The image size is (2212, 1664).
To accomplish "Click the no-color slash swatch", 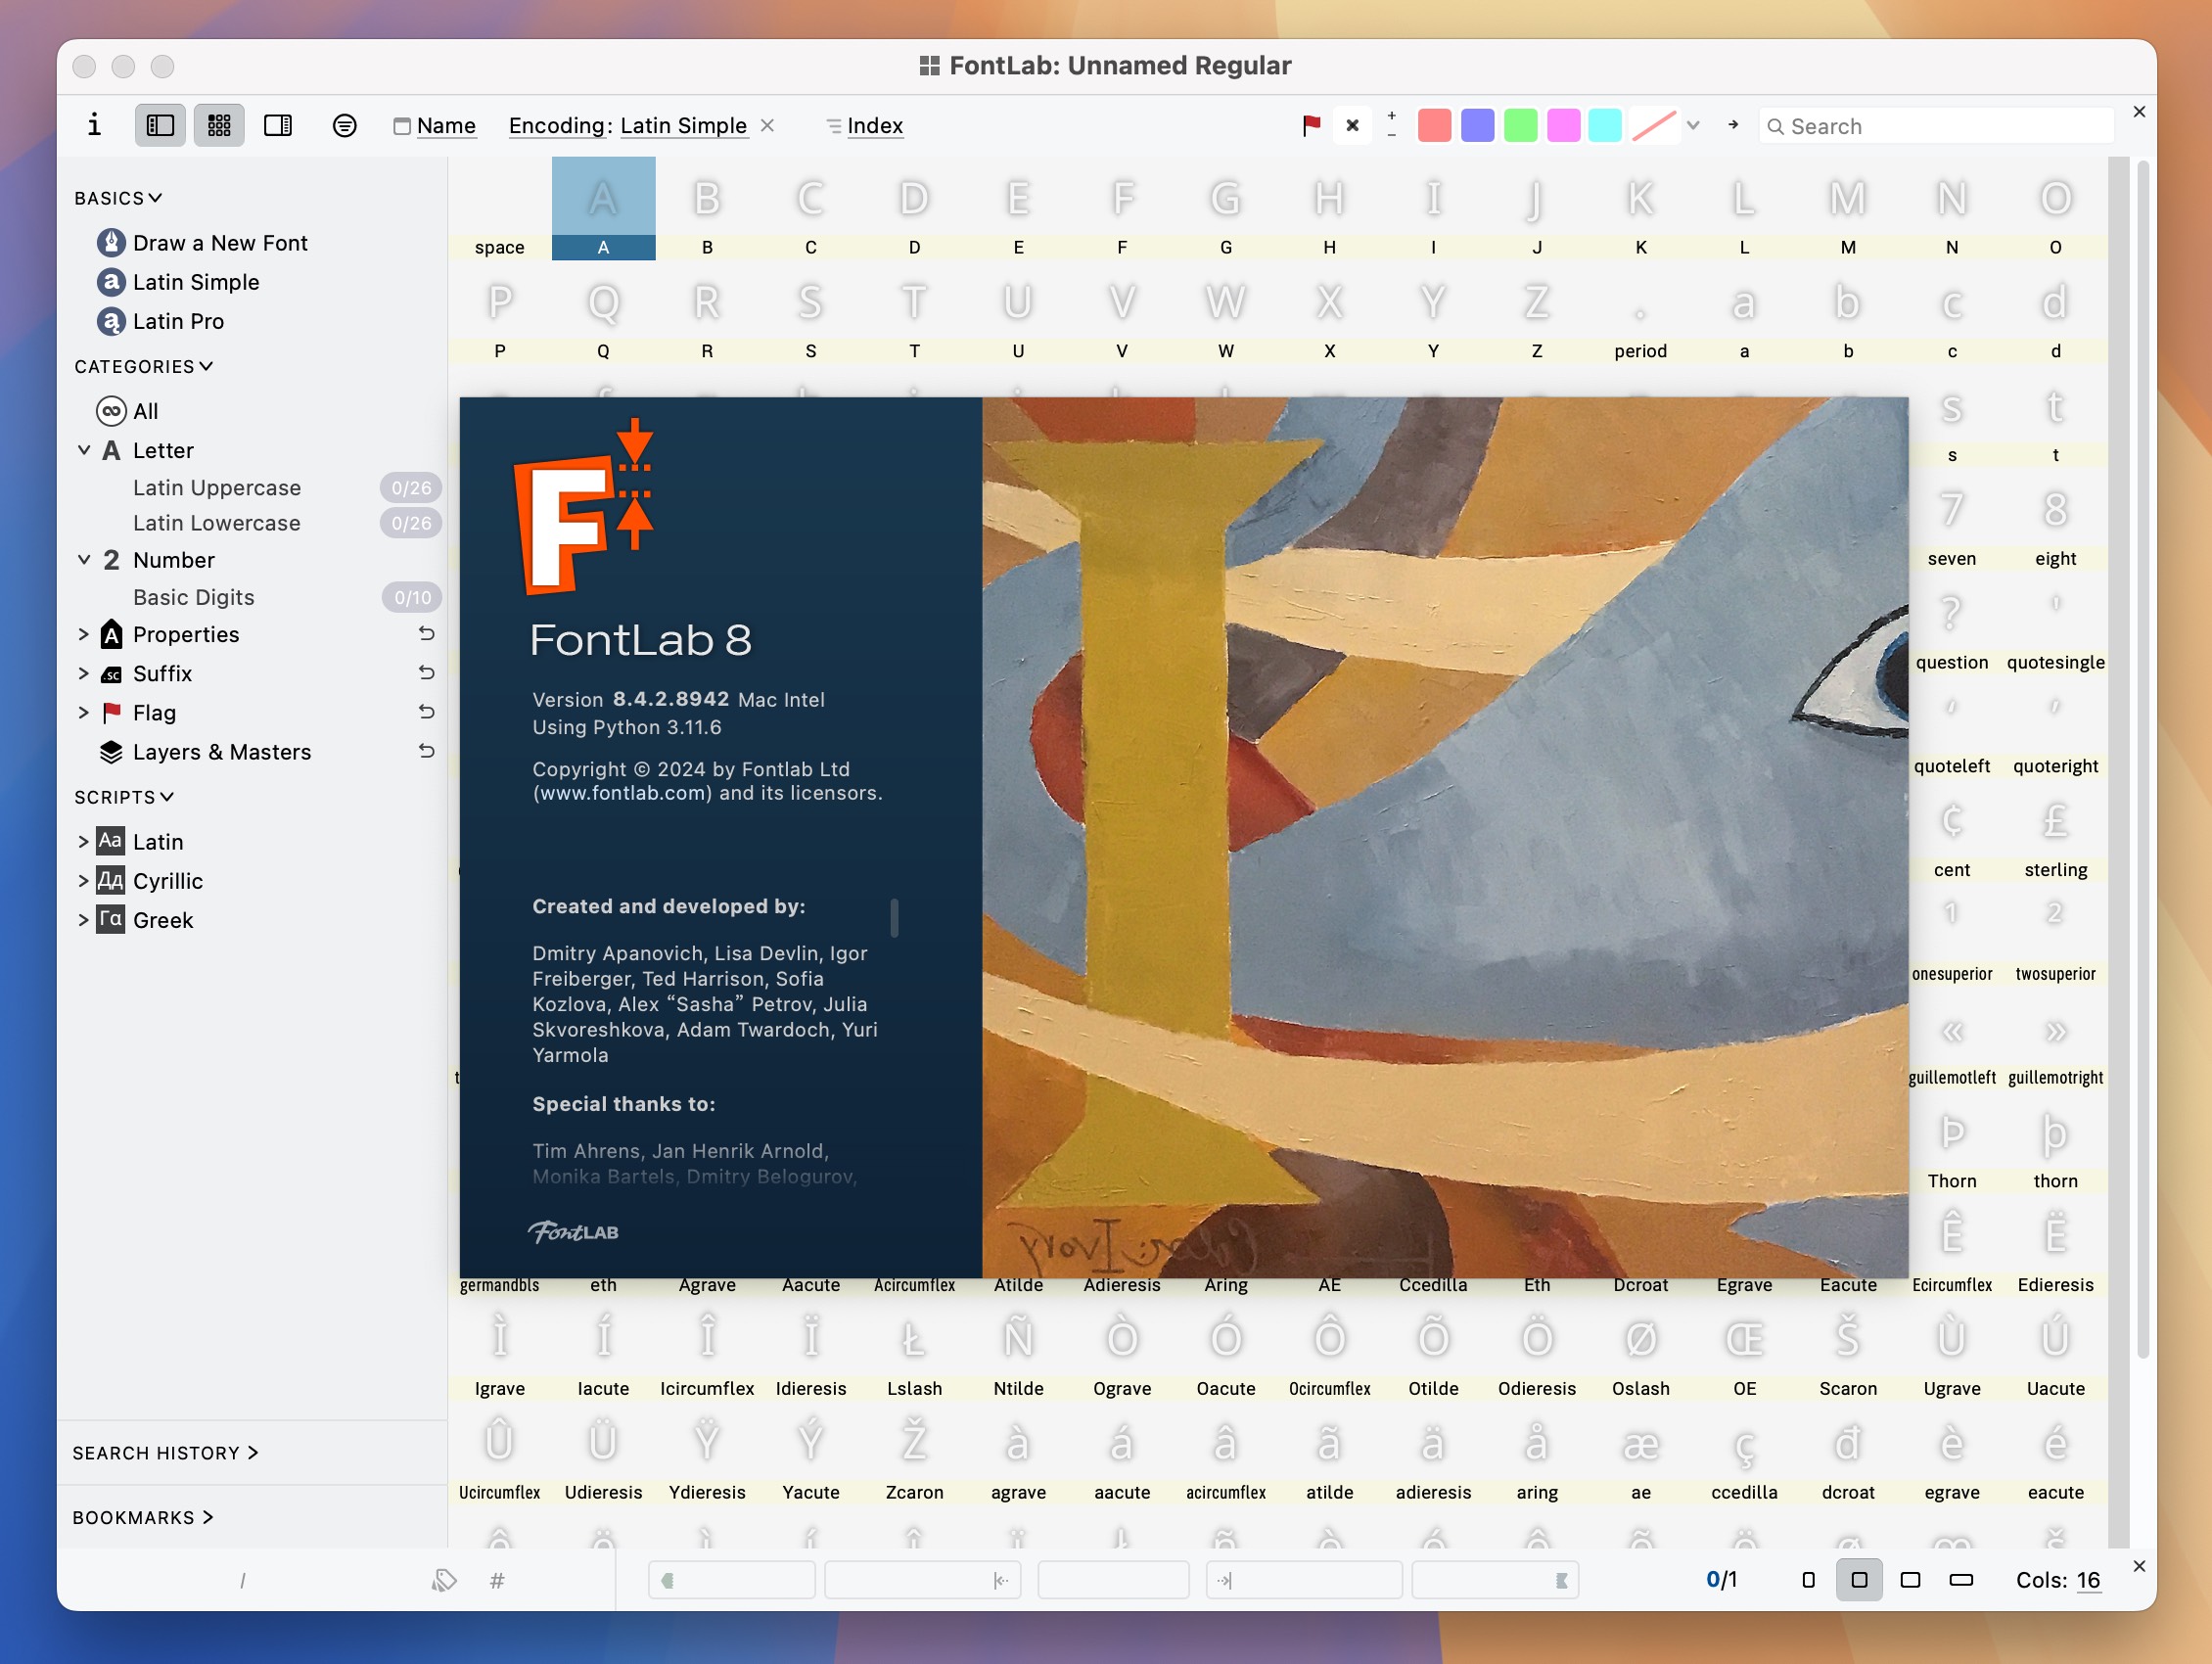I will tap(1654, 125).
